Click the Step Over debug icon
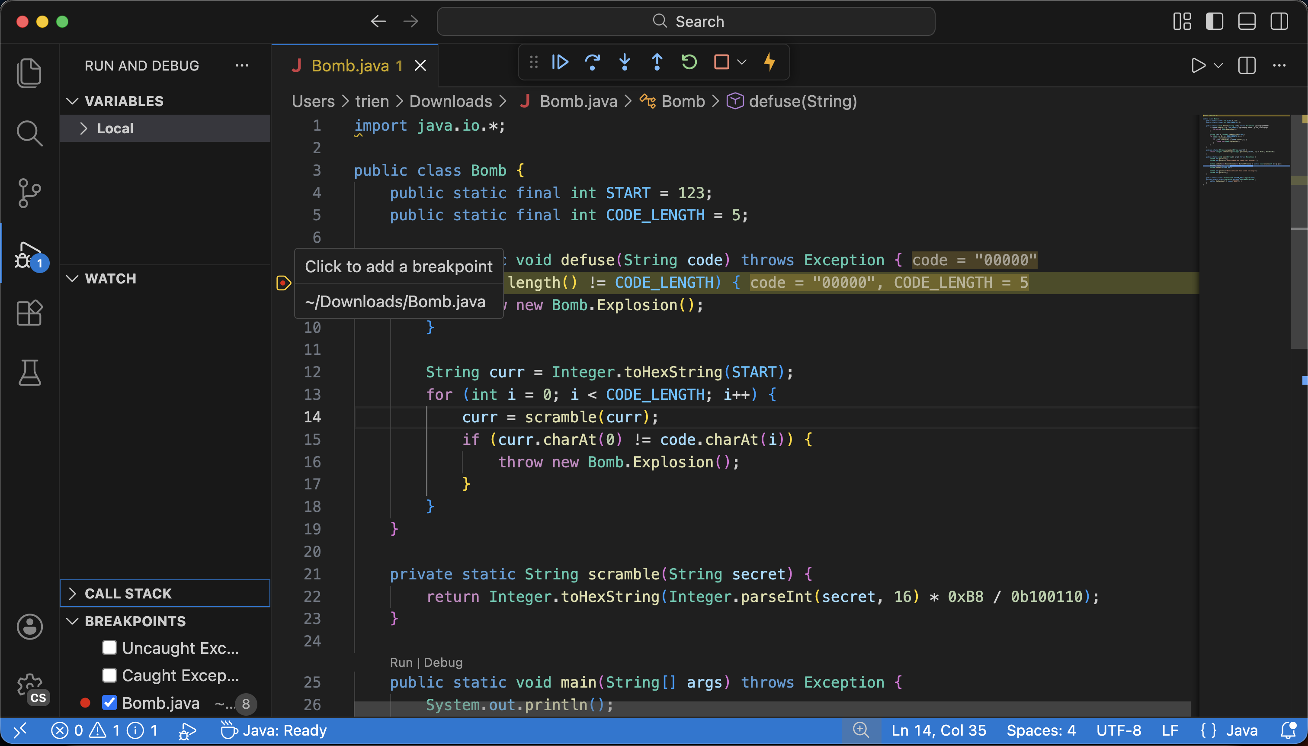1308x746 pixels. (592, 62)
